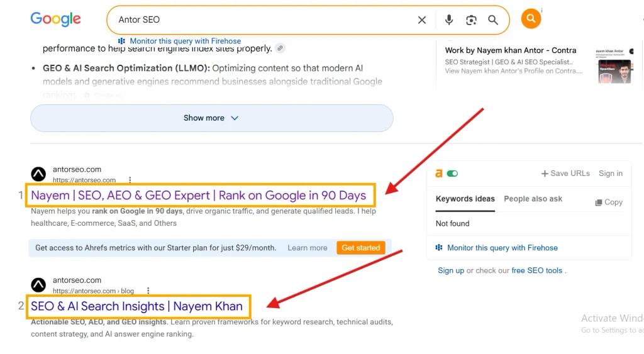Screen dimensions: 644x354
Task: Click the Firehose icon below the search box
Action: pyautogui.click(x=121, y=41)
